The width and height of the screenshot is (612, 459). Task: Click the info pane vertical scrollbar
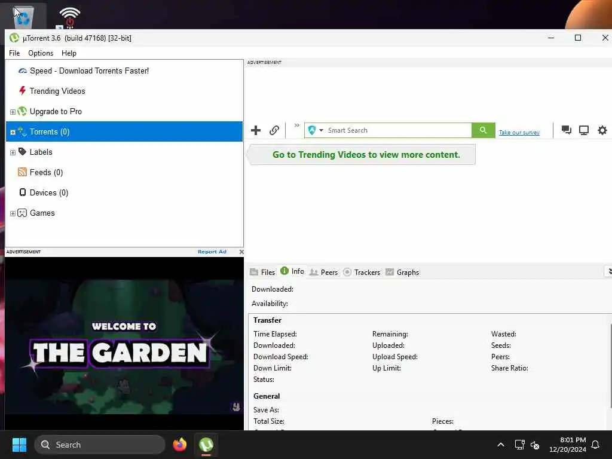610,367
